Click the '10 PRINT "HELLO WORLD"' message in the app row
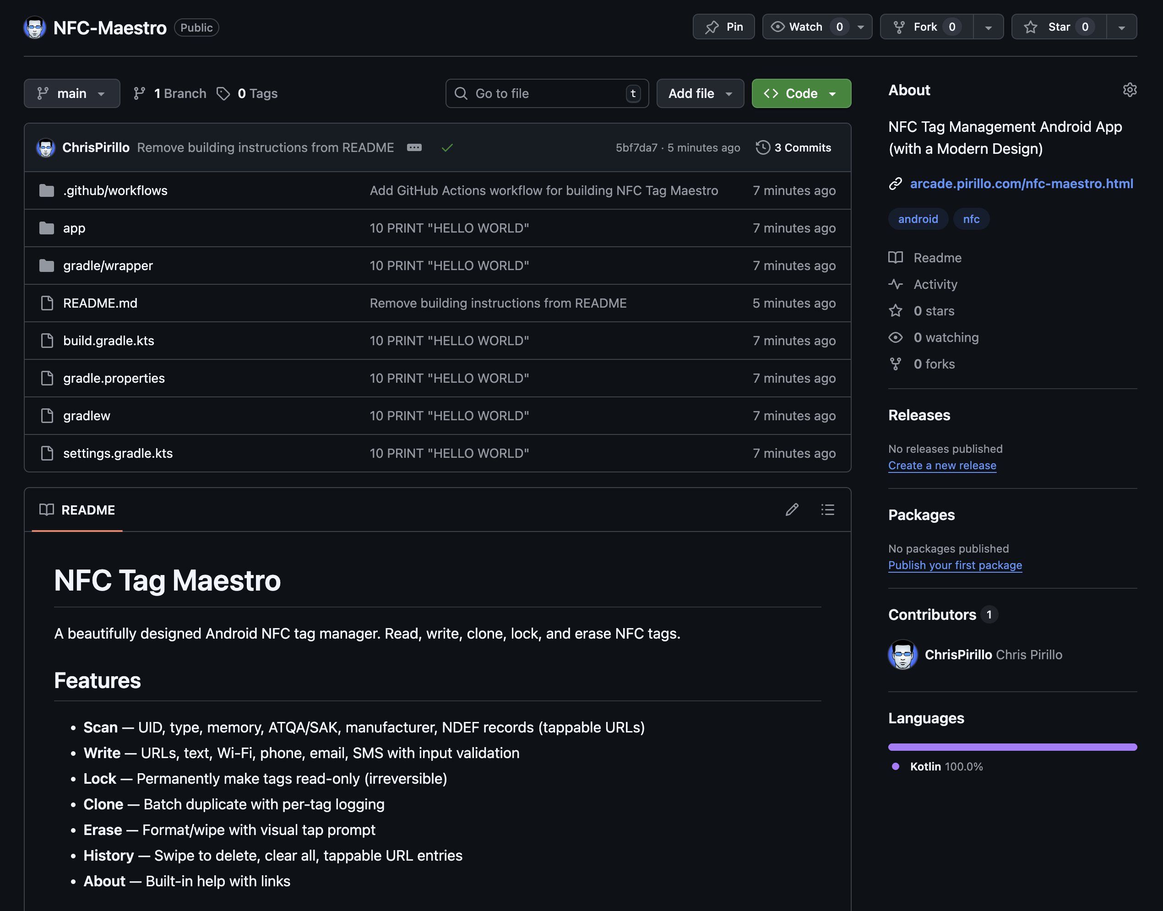Image resolution: width=1163 pixels, height=911 pixels. pos(449,228)
